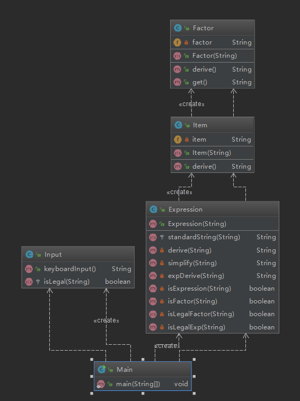The image size is (300, 401).
Task: Select the derive(String) method in Expression
Action: 213,250
